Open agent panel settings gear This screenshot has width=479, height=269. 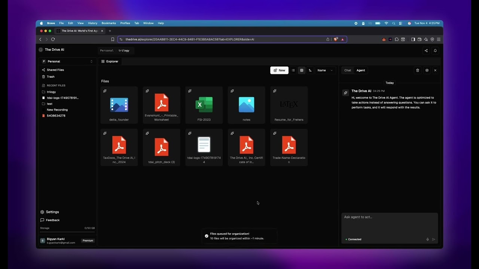pos(427,70)
